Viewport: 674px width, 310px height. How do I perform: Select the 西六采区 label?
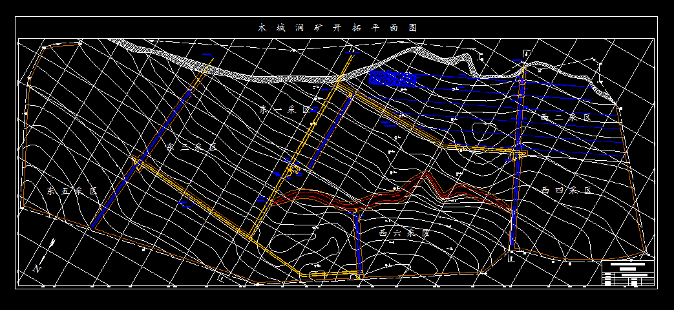click(404, 233)
